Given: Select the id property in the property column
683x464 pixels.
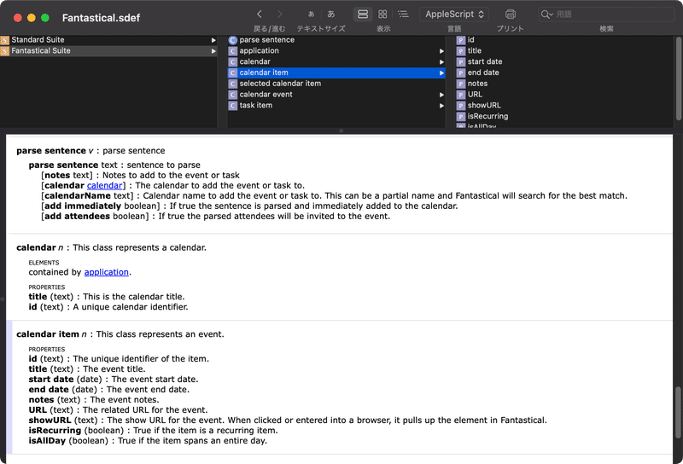Looking at the screenshot, I should (564, 39).
